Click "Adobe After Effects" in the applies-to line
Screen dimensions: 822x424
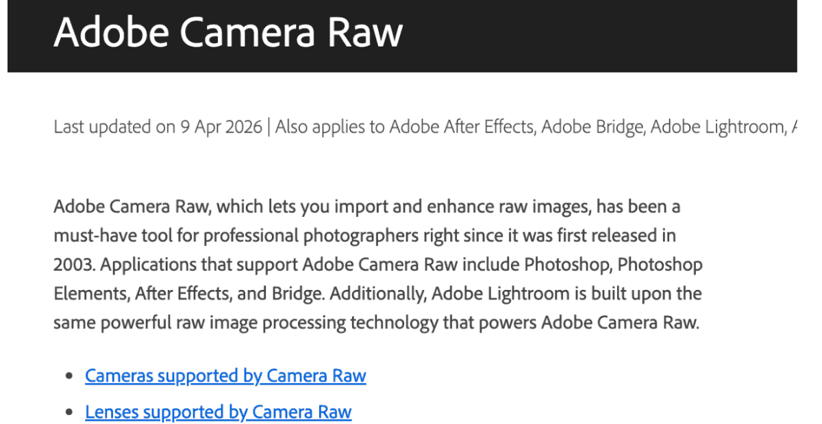coord(462,127)
